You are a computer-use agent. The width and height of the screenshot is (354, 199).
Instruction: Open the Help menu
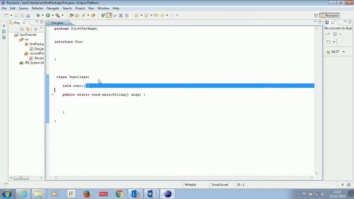click(x=116, y=8)
